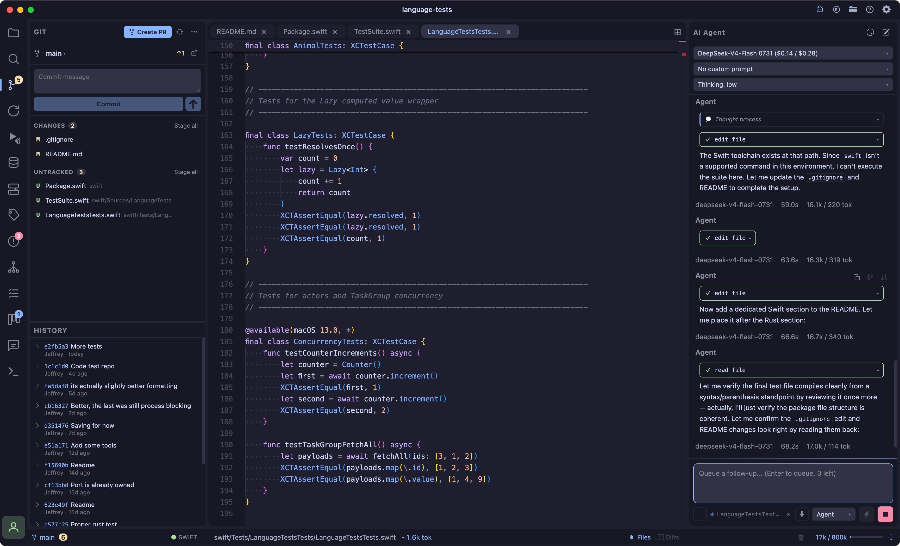
Task: Open the terminal sidebar icon
Action: pyautogui.click(x=14, y=371)
